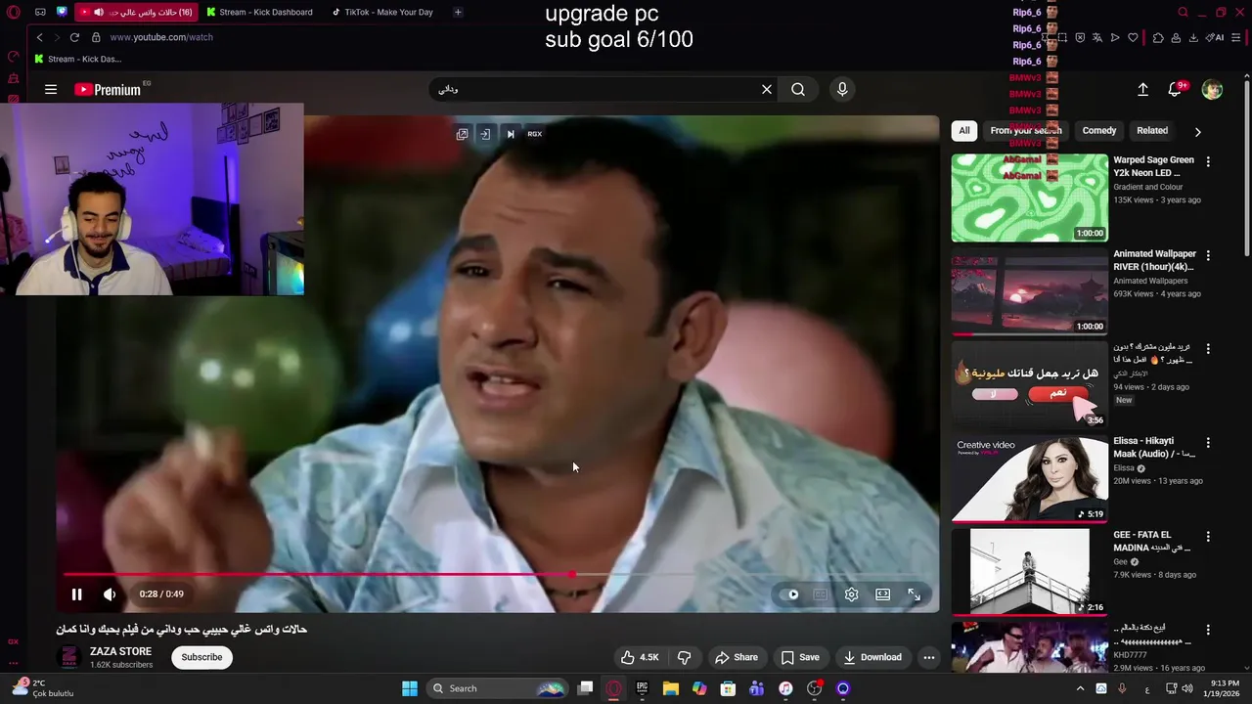Go back in browser history
The width and height of the screenshot is (1252, 704).
(39, 37)
